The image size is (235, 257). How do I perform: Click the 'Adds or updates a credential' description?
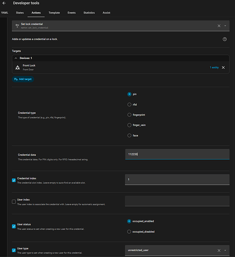point(34,39)
